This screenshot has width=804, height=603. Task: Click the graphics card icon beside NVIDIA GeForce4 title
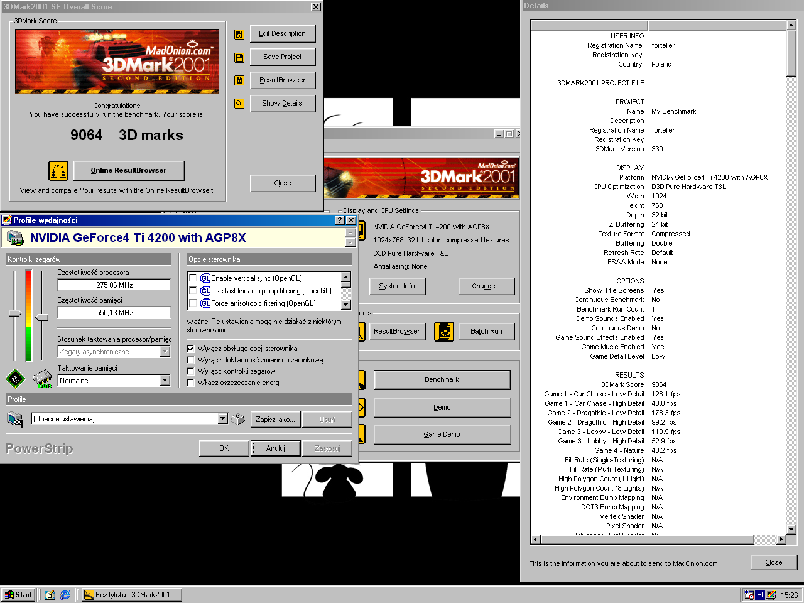15,239
